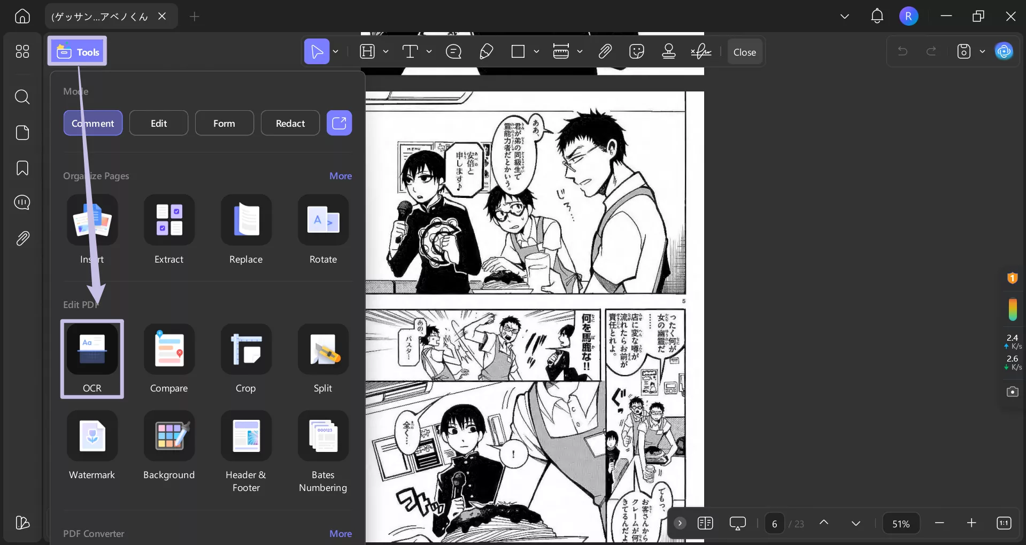Select the open document tab

click(x=100, y=17)
